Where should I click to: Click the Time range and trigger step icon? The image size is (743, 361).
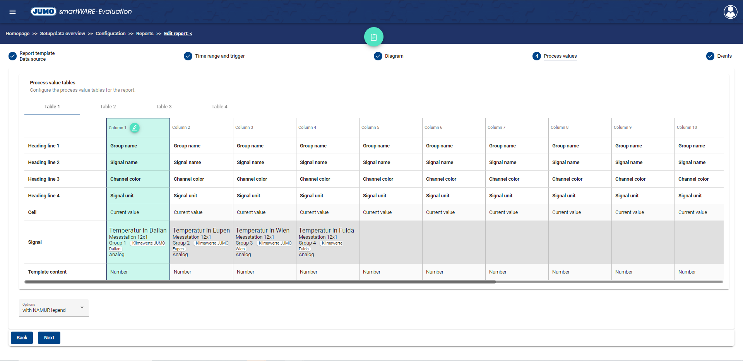(188, 56)
